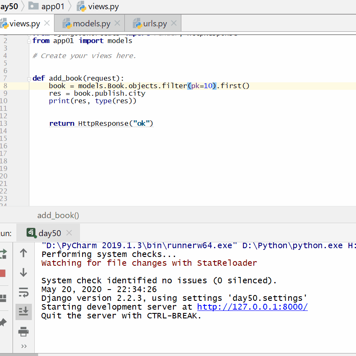Pin the current Run tab

(3, 322)
